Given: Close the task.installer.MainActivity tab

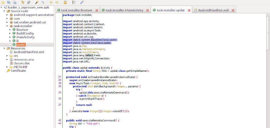Looking at the screenshot, I should point(148,10).
